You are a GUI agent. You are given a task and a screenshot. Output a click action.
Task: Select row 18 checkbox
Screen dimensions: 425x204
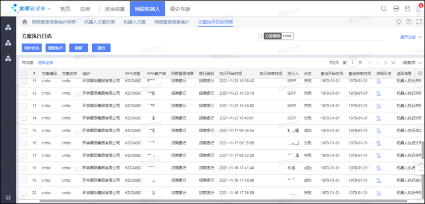coord(25,168)
